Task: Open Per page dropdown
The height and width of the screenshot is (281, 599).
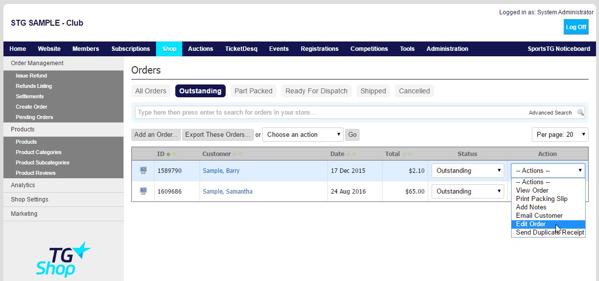Action: tap(560, 134)
